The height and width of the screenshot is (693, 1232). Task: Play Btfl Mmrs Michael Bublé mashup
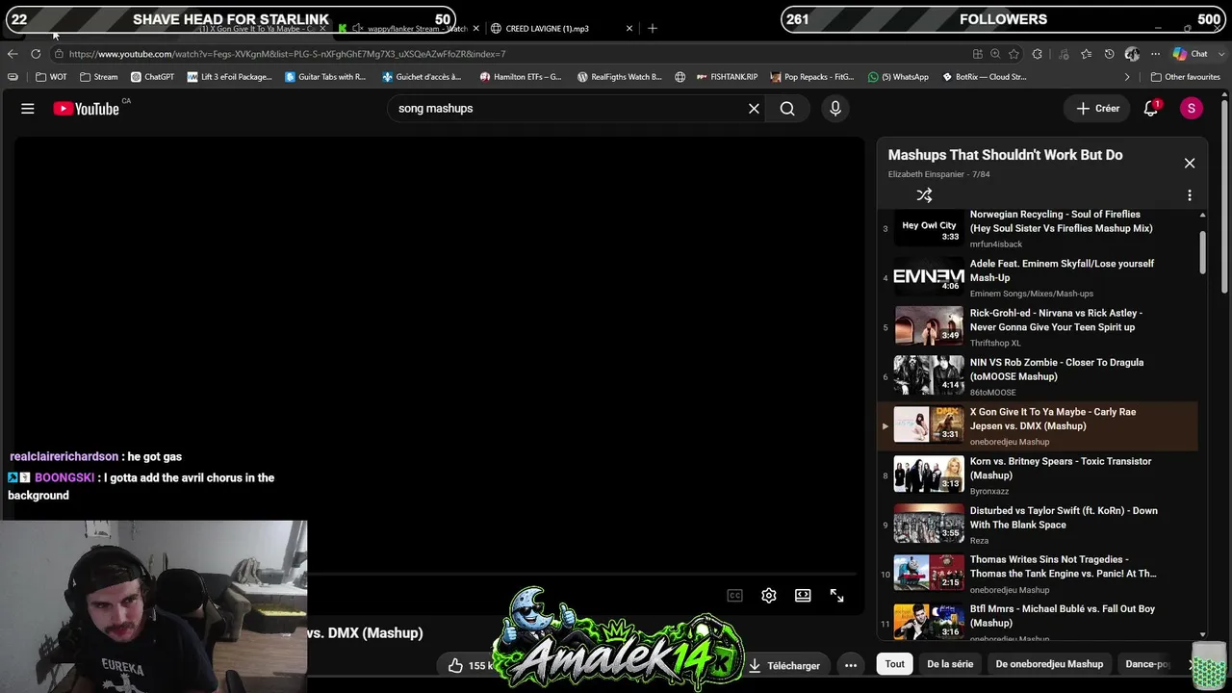[1039, 622]
